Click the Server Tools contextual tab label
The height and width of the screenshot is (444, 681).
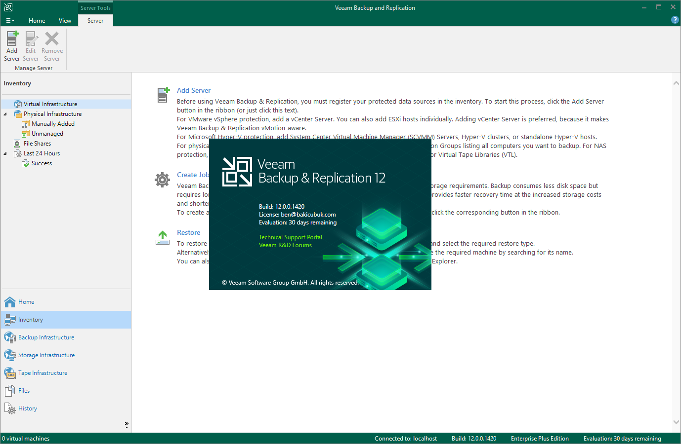(x=95, y=8)
